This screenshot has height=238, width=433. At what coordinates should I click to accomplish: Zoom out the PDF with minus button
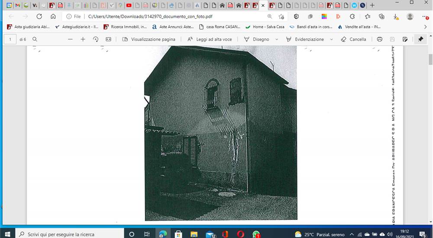70,39
